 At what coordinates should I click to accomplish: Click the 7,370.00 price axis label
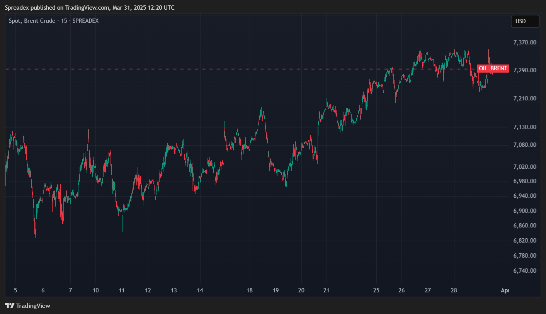click(524, 42)
